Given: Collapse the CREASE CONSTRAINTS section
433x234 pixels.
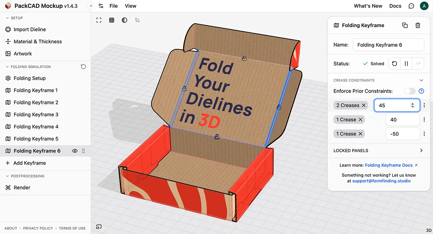Looking at the screenshot, I should pyautogui.click(x=421, y=80).
